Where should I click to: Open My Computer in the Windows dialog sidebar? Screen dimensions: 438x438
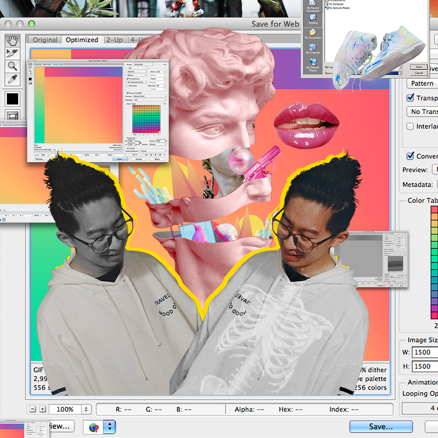tap(313, 49)
